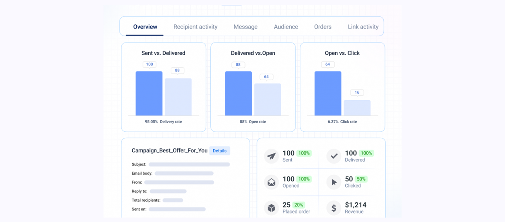Click the Details button for Campaign_Best_Offer_For_You

(x=220, y=151)
